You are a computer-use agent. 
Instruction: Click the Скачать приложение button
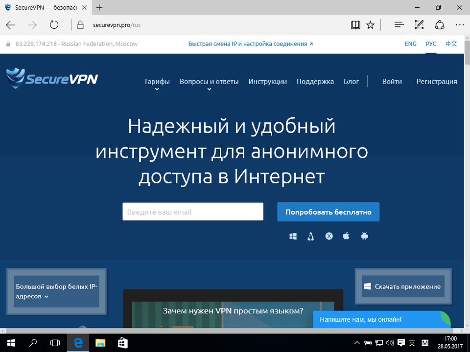point(403,286)
